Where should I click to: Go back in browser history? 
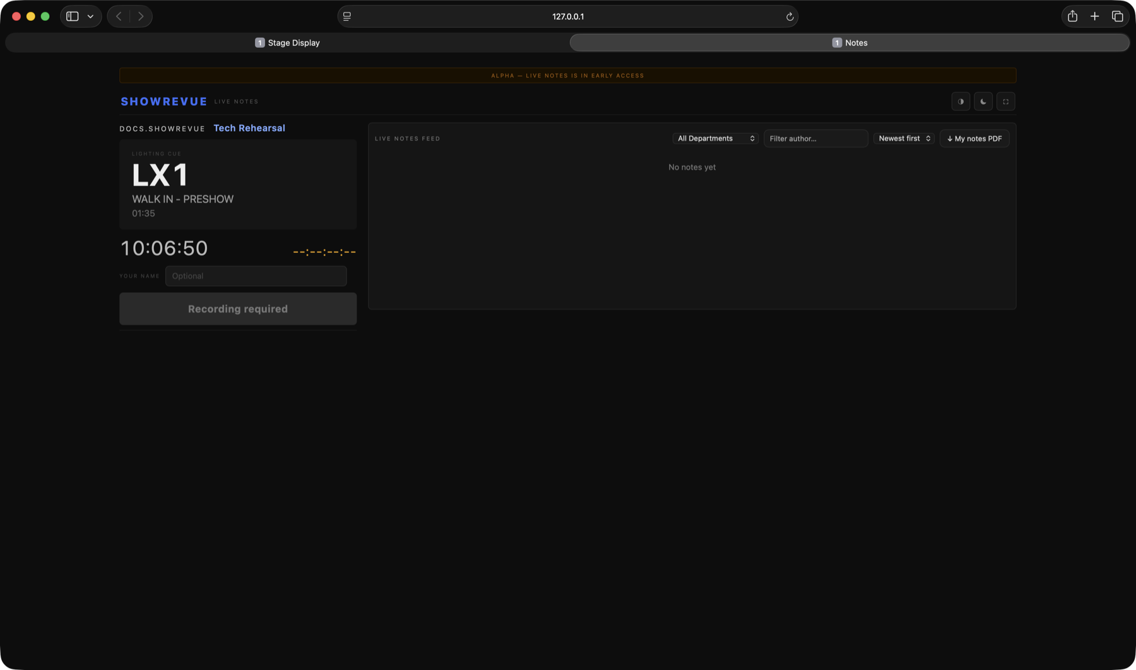(119, 16)
